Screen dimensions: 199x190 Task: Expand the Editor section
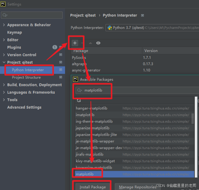tap(4, 40)
